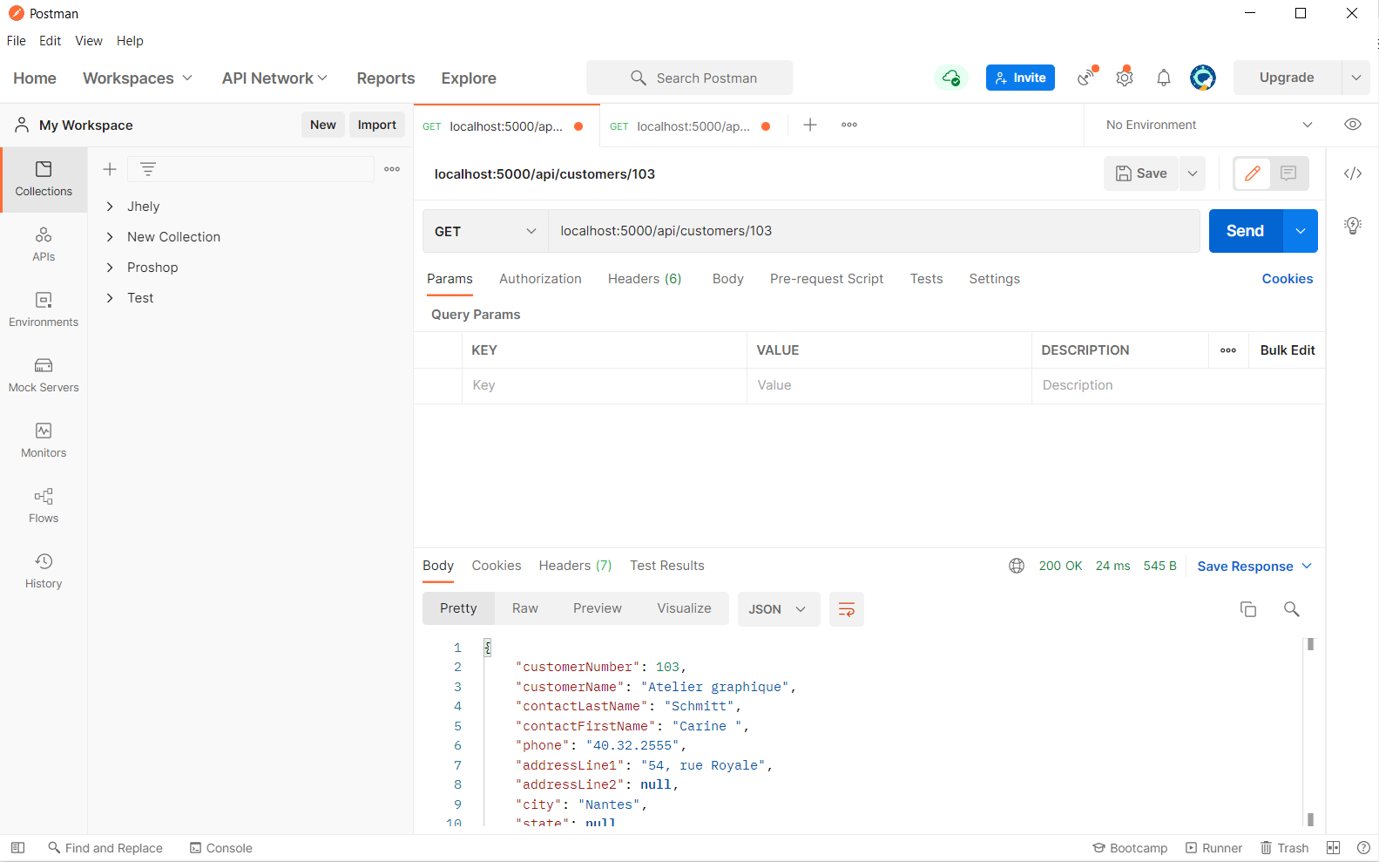Search the response body magnifier icon
1379x862 pixels.
[x=1292, y=609]
